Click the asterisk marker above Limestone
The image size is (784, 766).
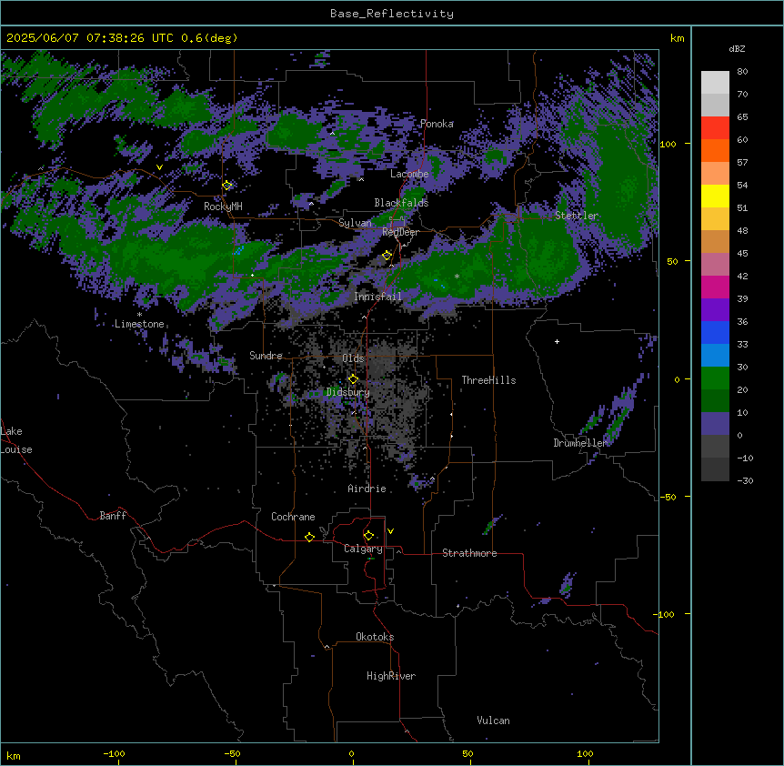[x=139, y=315]
